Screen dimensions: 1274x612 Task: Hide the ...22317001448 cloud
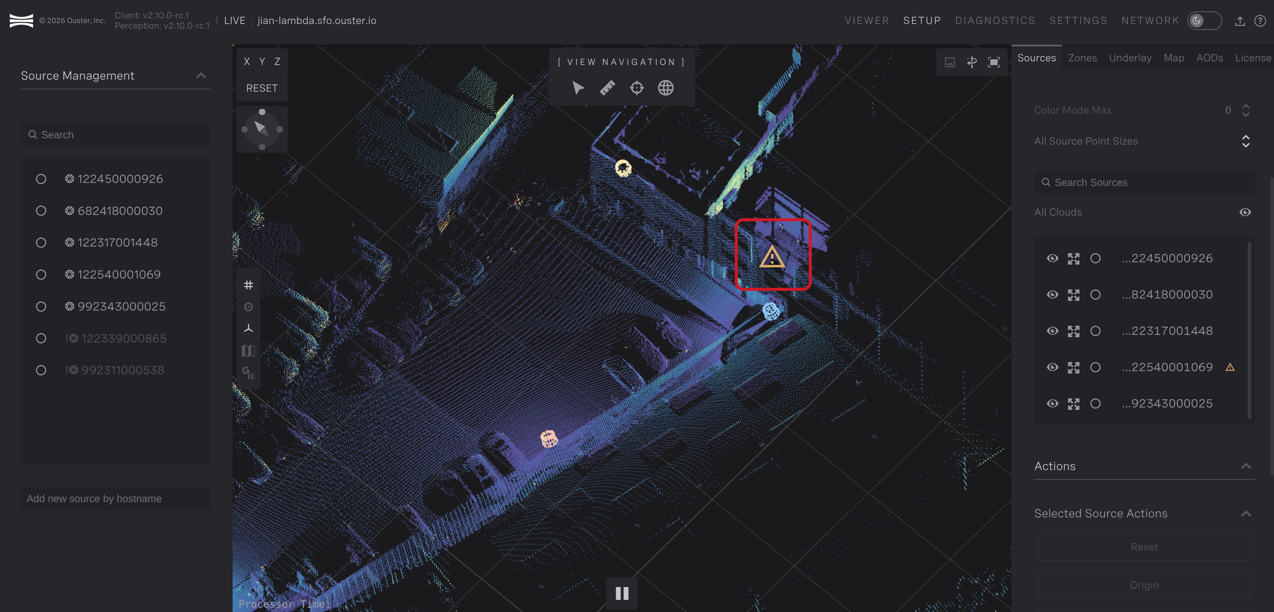[x=1052, y=331]
